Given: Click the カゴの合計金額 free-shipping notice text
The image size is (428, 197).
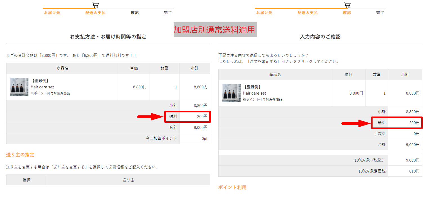Looking at the screenshot, I should click(x=71, y=55).
